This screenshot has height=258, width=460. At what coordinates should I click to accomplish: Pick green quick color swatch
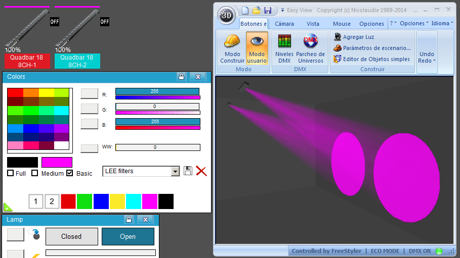click(85, 201)
